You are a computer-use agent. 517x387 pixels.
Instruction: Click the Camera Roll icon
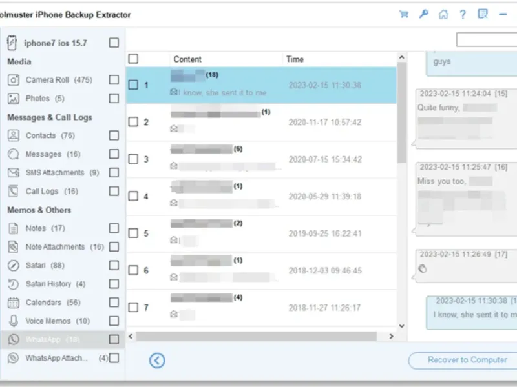tap(13, 80)
